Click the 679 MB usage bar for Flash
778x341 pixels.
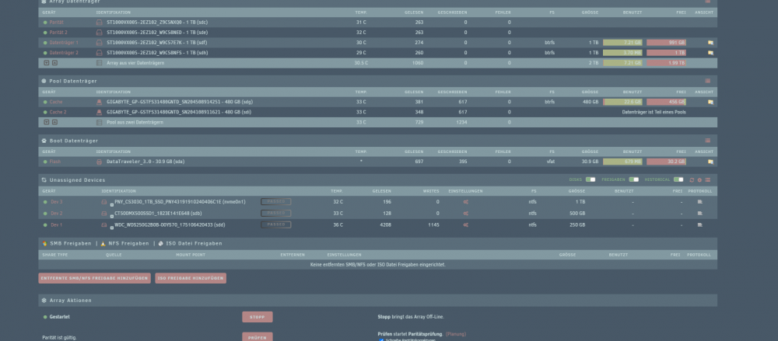622,162
